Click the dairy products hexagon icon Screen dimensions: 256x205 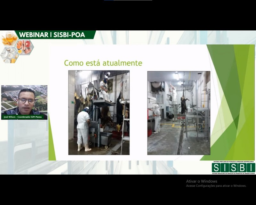(9, 56)
